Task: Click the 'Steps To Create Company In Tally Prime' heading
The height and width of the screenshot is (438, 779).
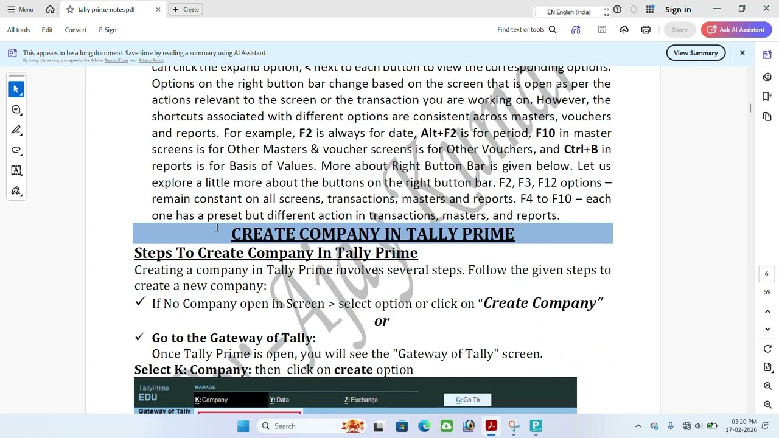Action: tap(276, 253)
